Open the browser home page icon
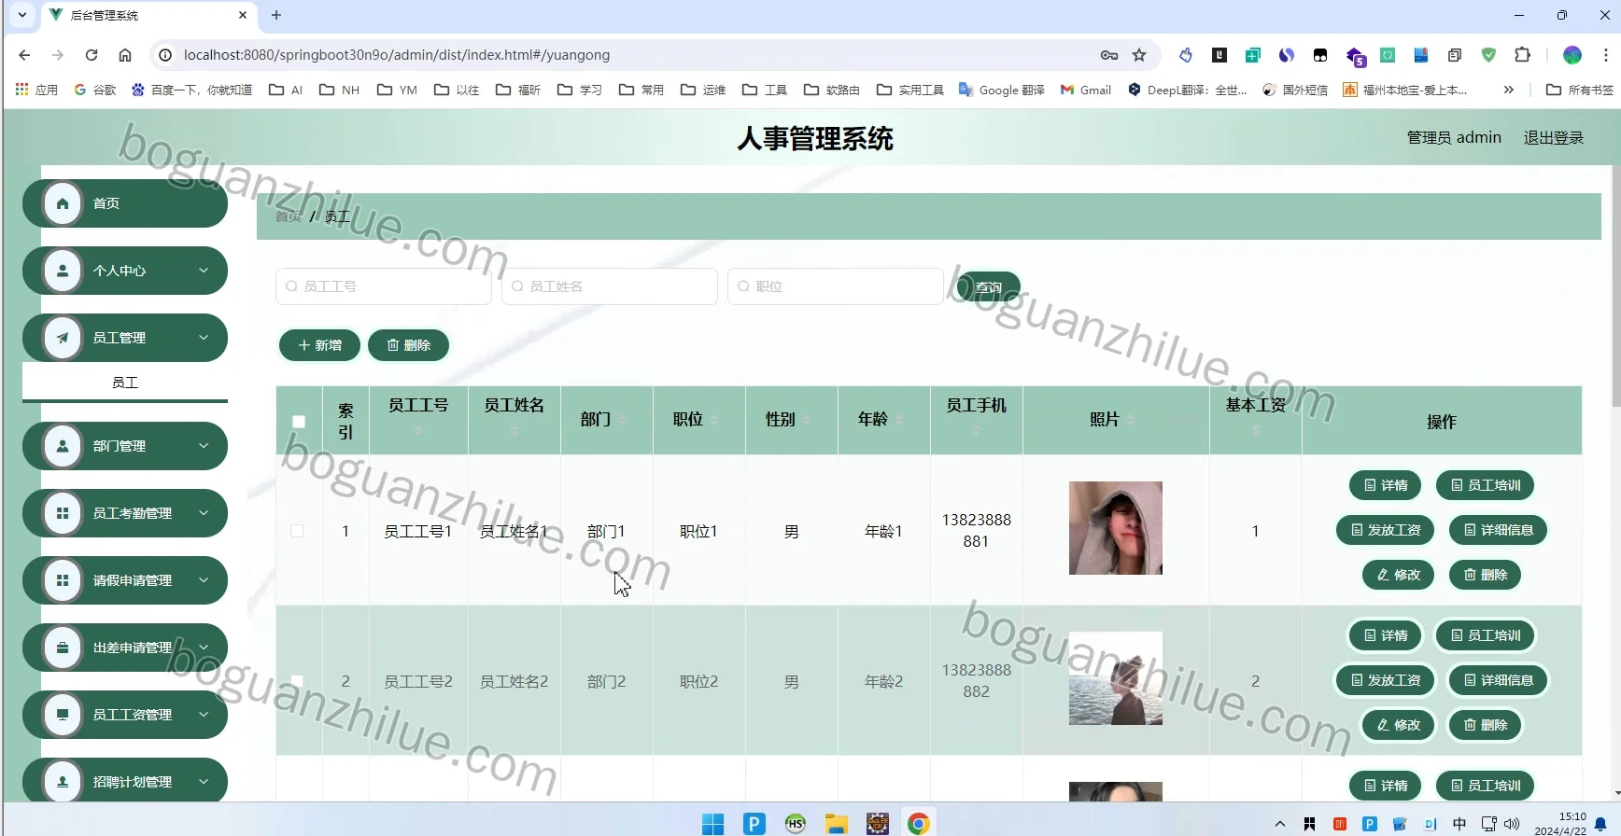 coord(125,55)
